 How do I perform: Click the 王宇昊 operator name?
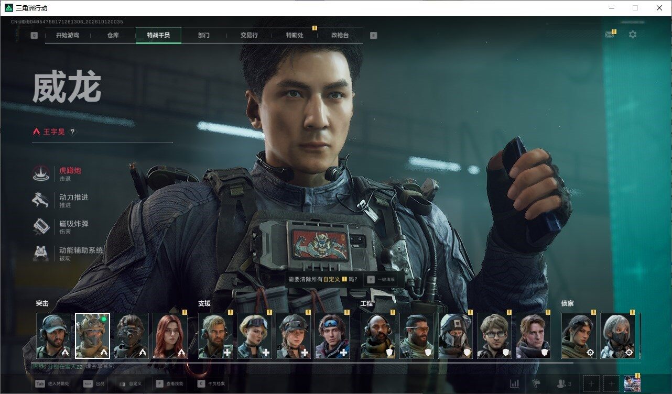(x=54, y=132)
